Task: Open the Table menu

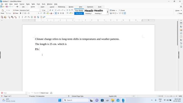Action: pos(33,4)
